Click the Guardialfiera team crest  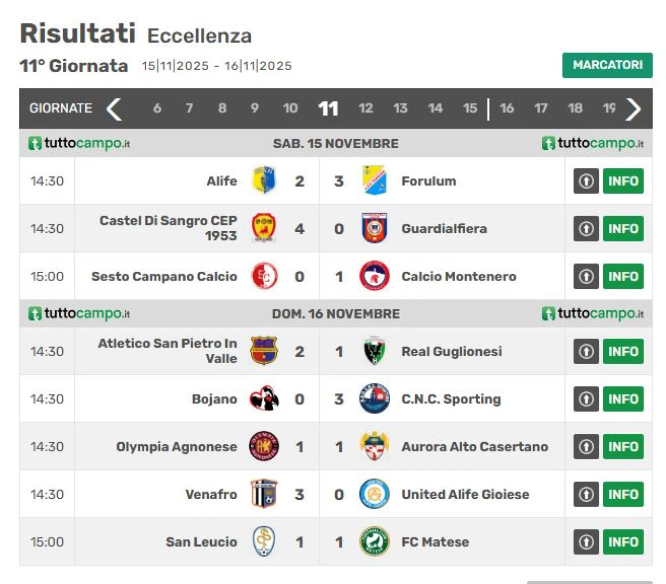point(374,229)
